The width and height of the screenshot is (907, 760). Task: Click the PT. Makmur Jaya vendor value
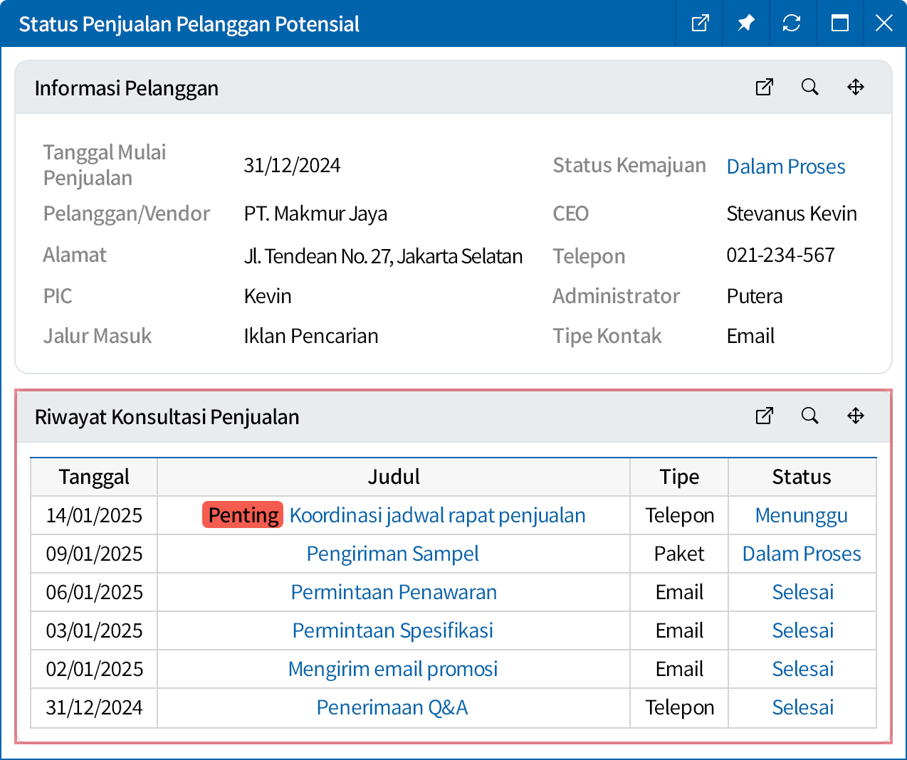tap(315, 213)
